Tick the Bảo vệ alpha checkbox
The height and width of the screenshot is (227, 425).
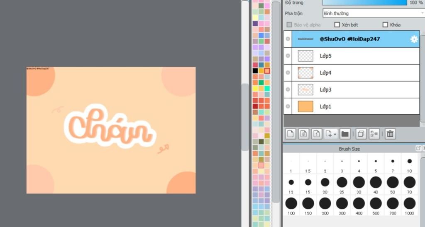[x=289, y=24]
